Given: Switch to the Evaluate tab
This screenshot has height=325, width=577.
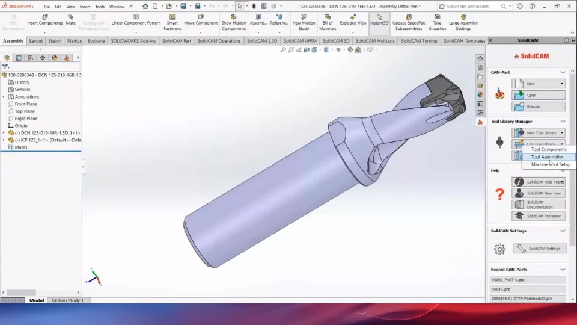Looking at the screenshot, I should pos(96,41).
